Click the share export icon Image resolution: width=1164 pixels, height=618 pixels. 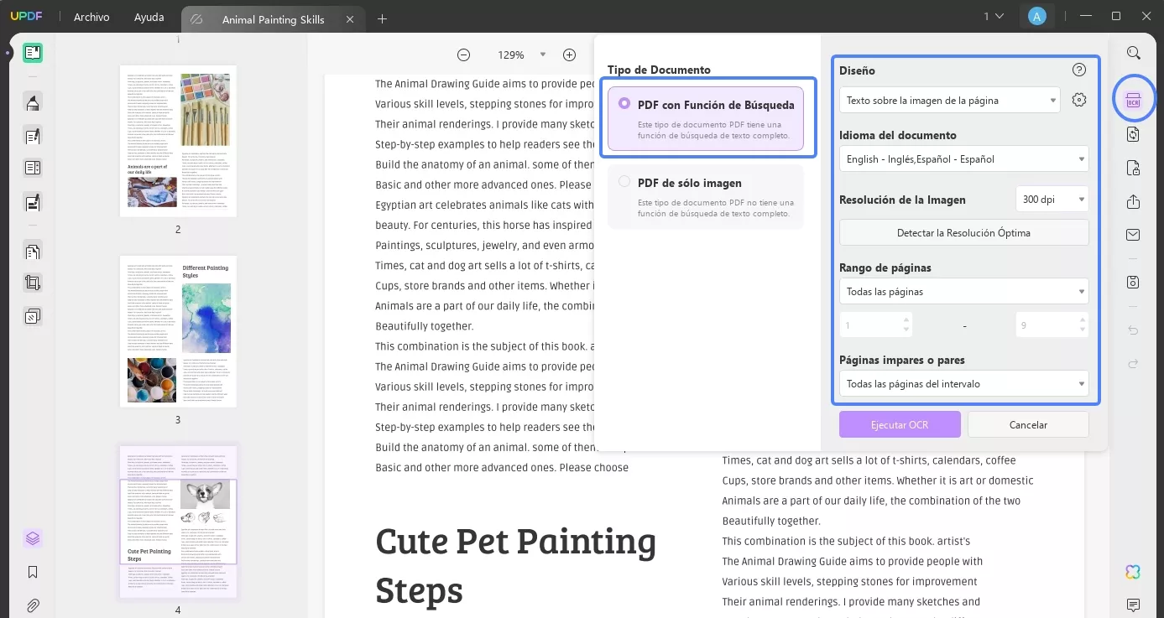[x=1133, y=201]
